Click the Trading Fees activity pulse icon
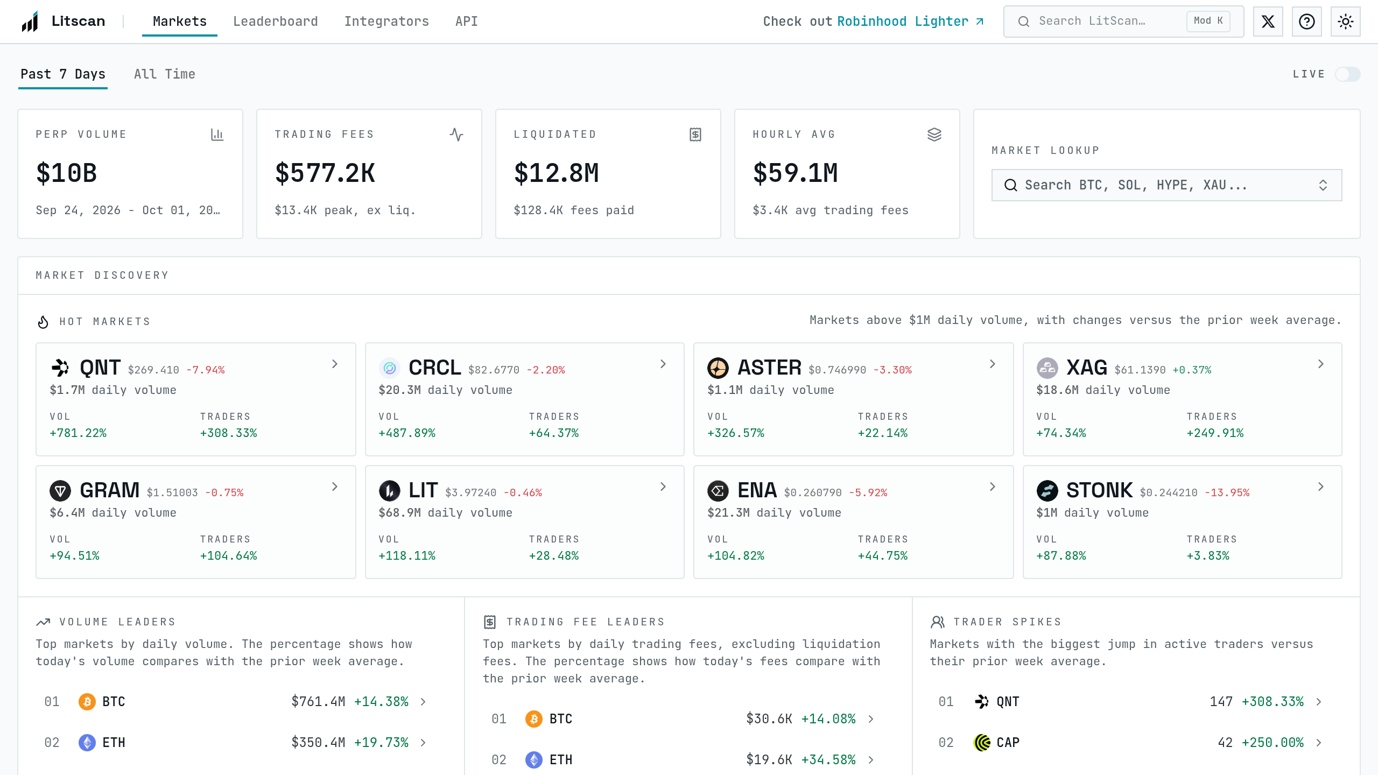The height and width of the screenshot is (775, 1378). click(x=456, y=135)
